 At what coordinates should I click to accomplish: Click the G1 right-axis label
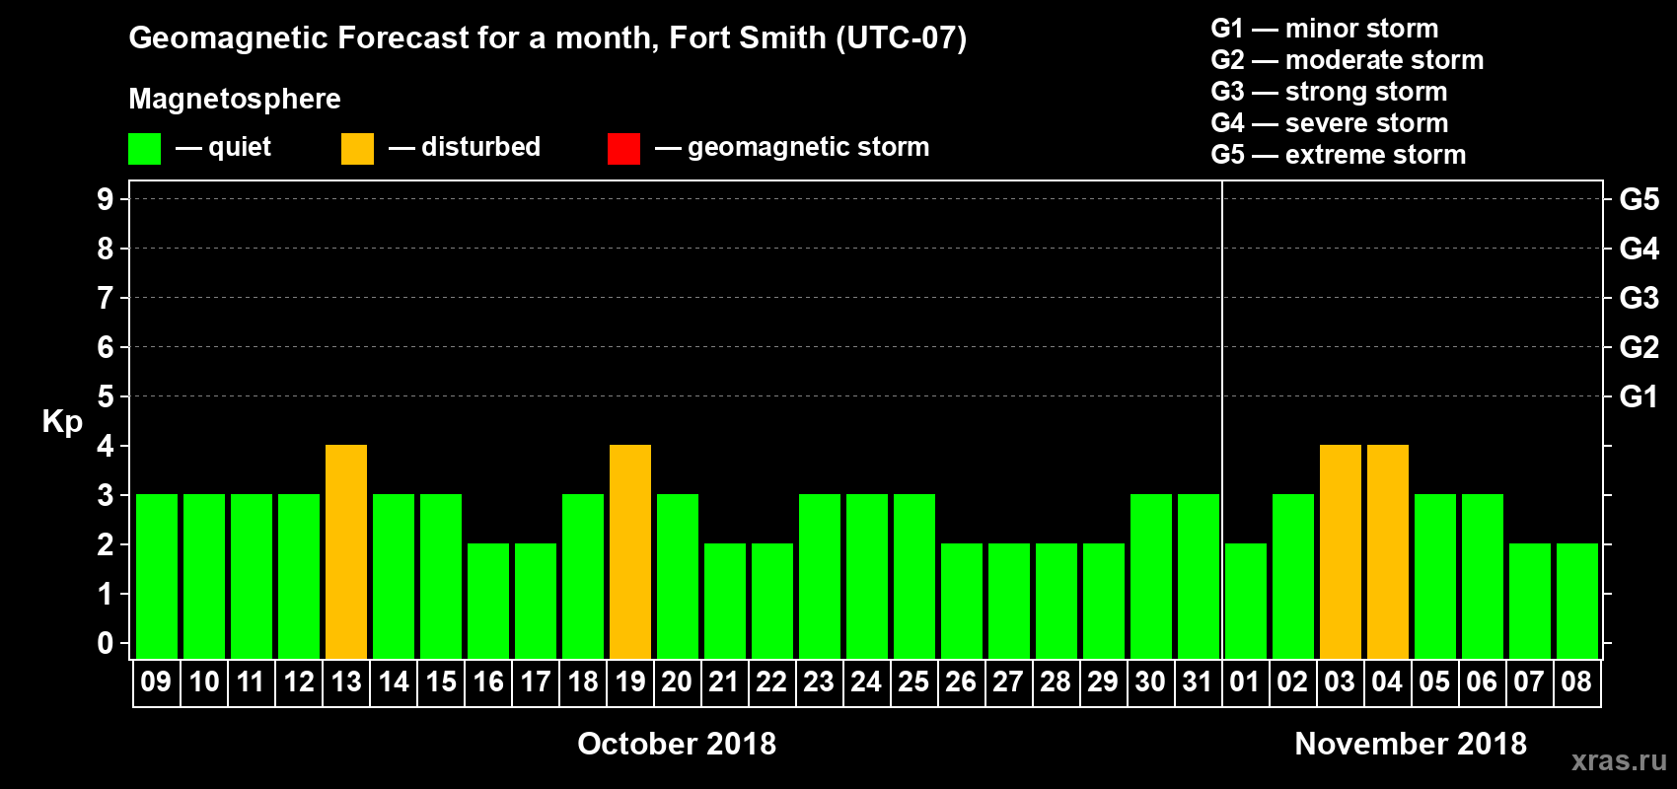(1640, 396)
